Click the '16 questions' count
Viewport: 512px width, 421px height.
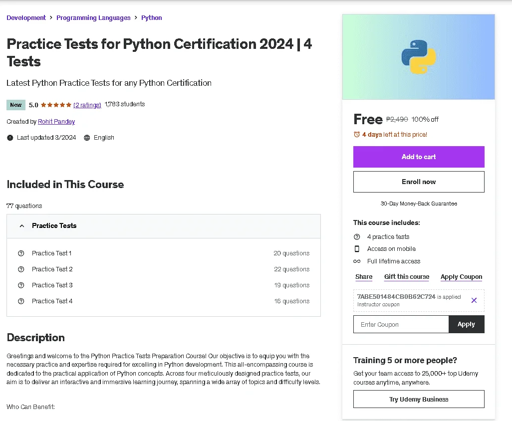point(291,301)
